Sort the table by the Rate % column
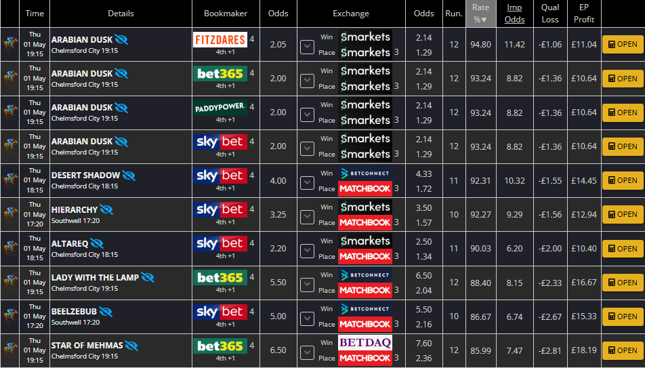The height and width of the screenshot is (368, 645). [480, 14]
